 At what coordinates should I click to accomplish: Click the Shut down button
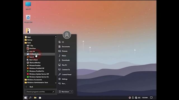click(x=64, y=92)
